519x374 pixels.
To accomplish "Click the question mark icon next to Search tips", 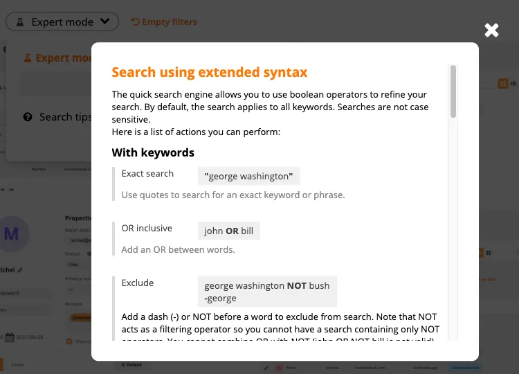I will pos(28,117).
